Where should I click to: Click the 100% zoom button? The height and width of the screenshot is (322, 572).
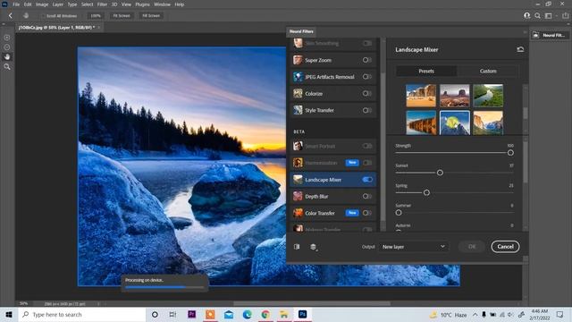96,16
